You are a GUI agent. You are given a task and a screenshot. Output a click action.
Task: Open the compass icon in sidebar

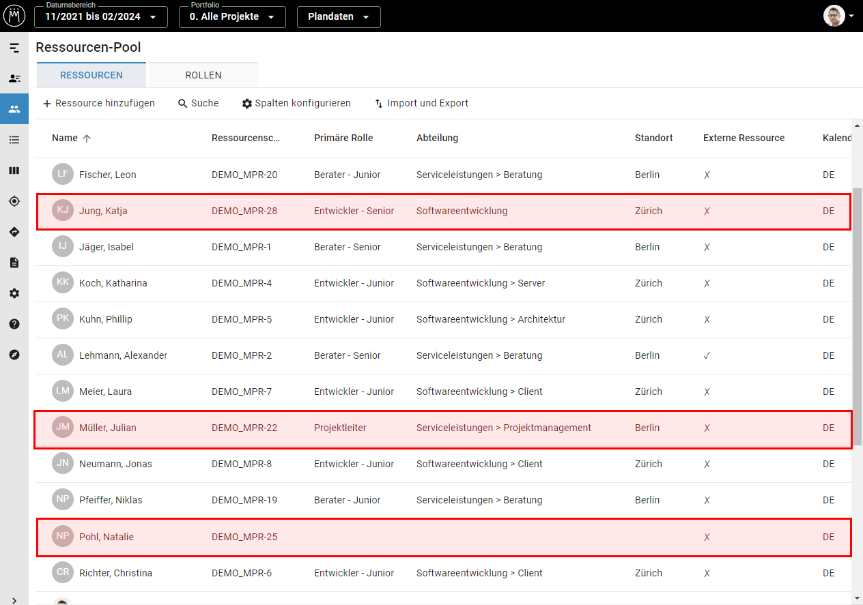coord(14,355)
